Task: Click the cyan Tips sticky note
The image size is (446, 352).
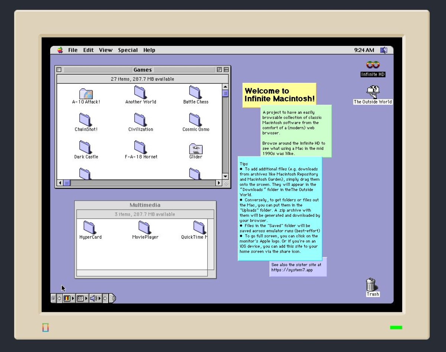Action: point(280,208)
